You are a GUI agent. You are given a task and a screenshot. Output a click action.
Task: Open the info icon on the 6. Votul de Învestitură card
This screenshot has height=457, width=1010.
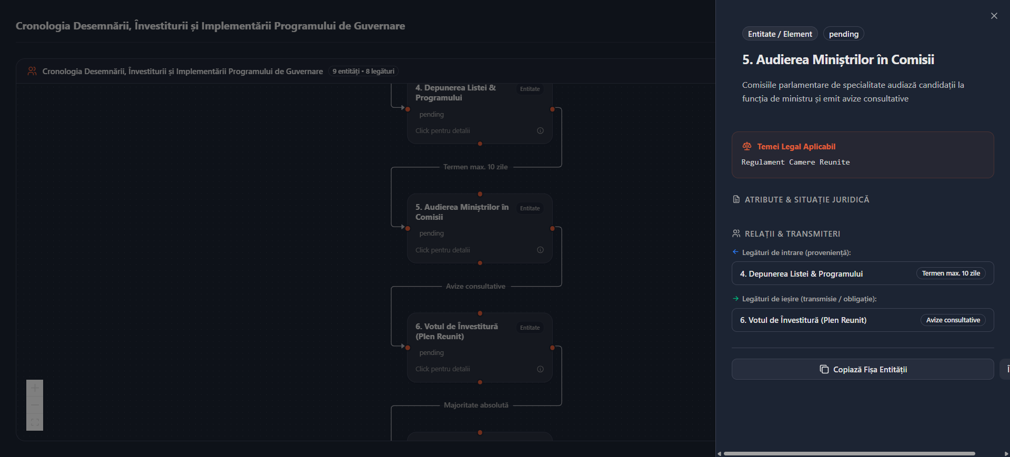coord(540,369)
